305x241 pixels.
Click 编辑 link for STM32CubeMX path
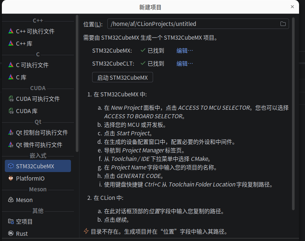tap(185, 51)
